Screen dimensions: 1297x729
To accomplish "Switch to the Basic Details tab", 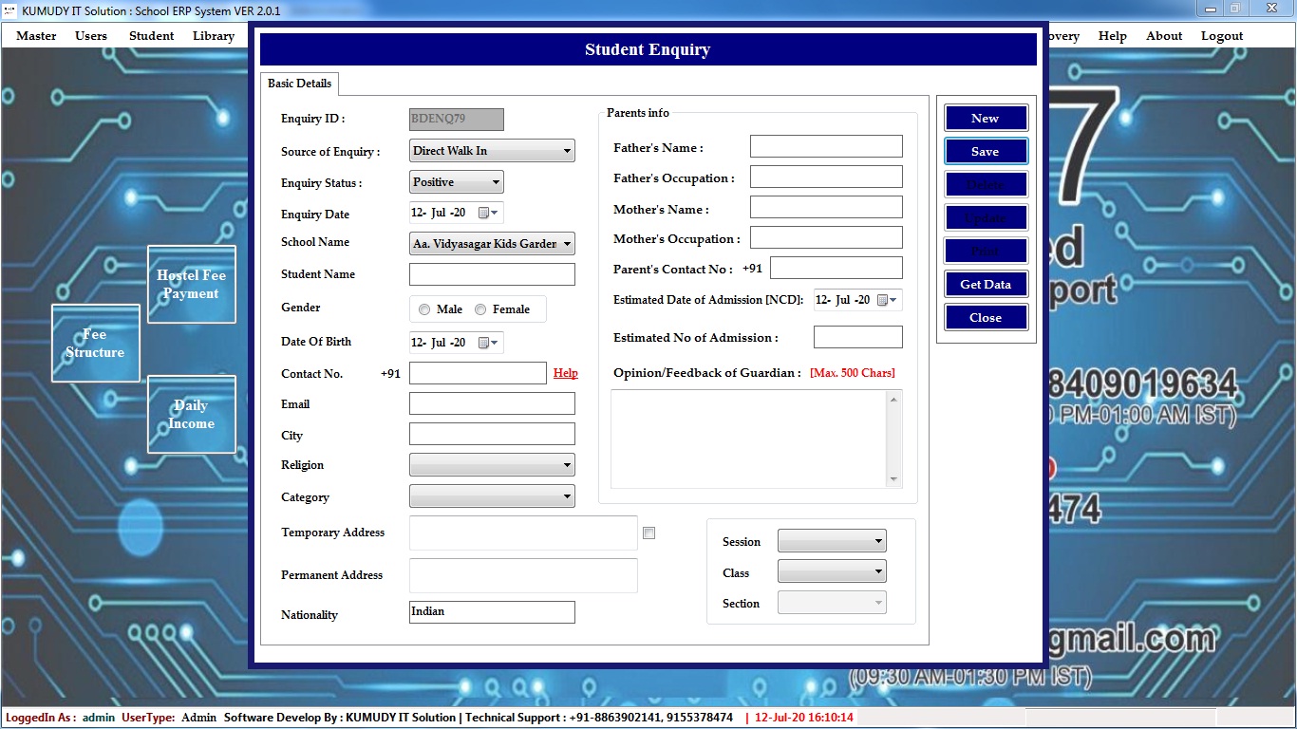I will coord(299,84).
